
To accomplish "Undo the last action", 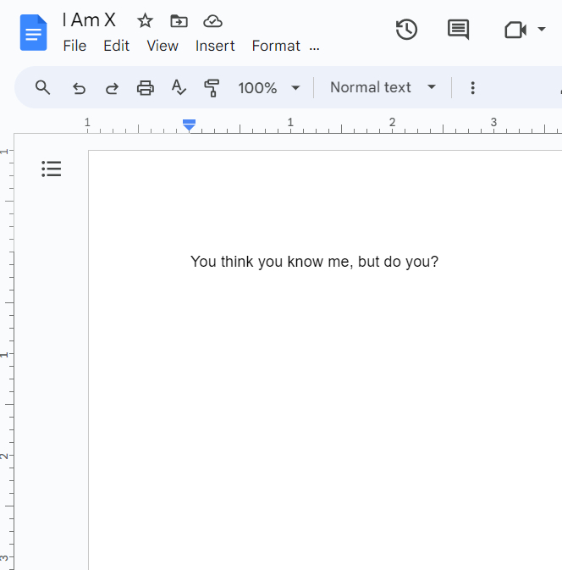I will tap(80, 87).
